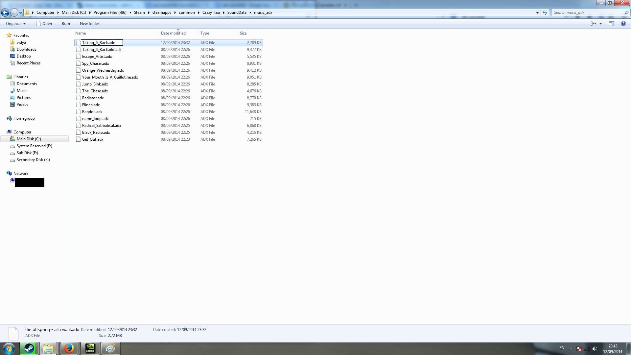This screenshot has width=631, height=355.
Task: Select the Ragdoll.adx file
Action: (x=92, y=112)
